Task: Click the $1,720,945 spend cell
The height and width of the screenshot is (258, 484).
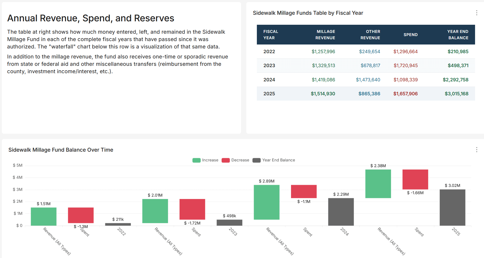Action: point(406,66)
